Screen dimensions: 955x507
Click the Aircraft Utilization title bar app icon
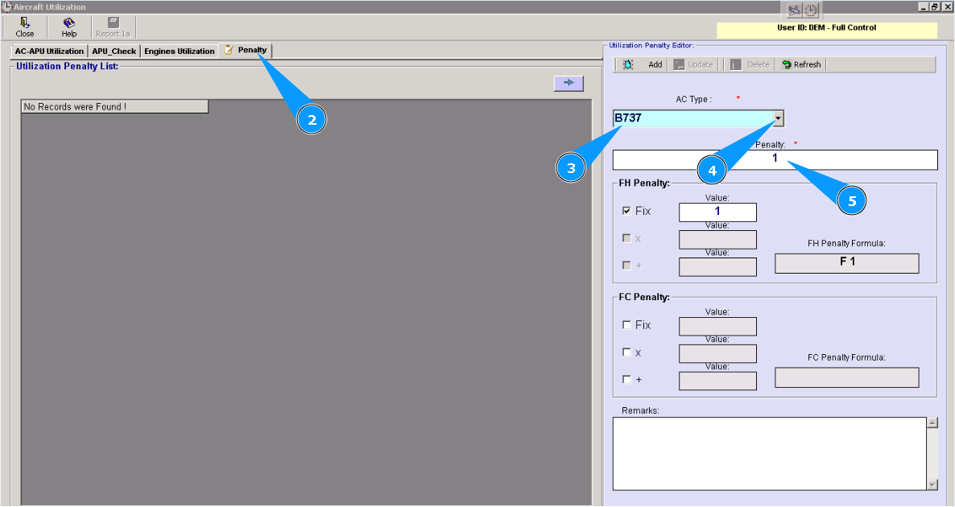click(x=6, y=7)
